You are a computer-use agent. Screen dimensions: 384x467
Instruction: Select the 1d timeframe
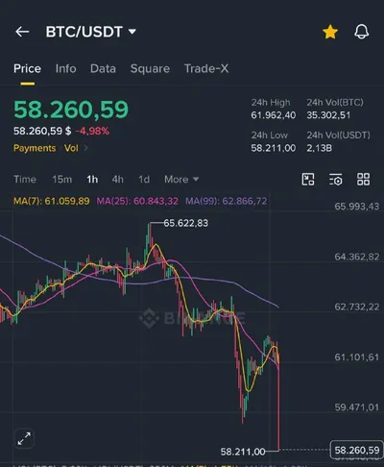pyautogui.click(x=144, y=179)
